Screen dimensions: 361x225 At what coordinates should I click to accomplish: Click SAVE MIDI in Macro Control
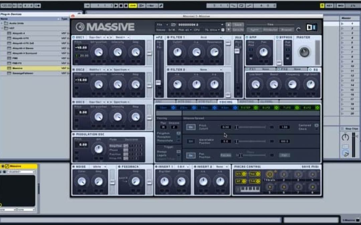310,167
